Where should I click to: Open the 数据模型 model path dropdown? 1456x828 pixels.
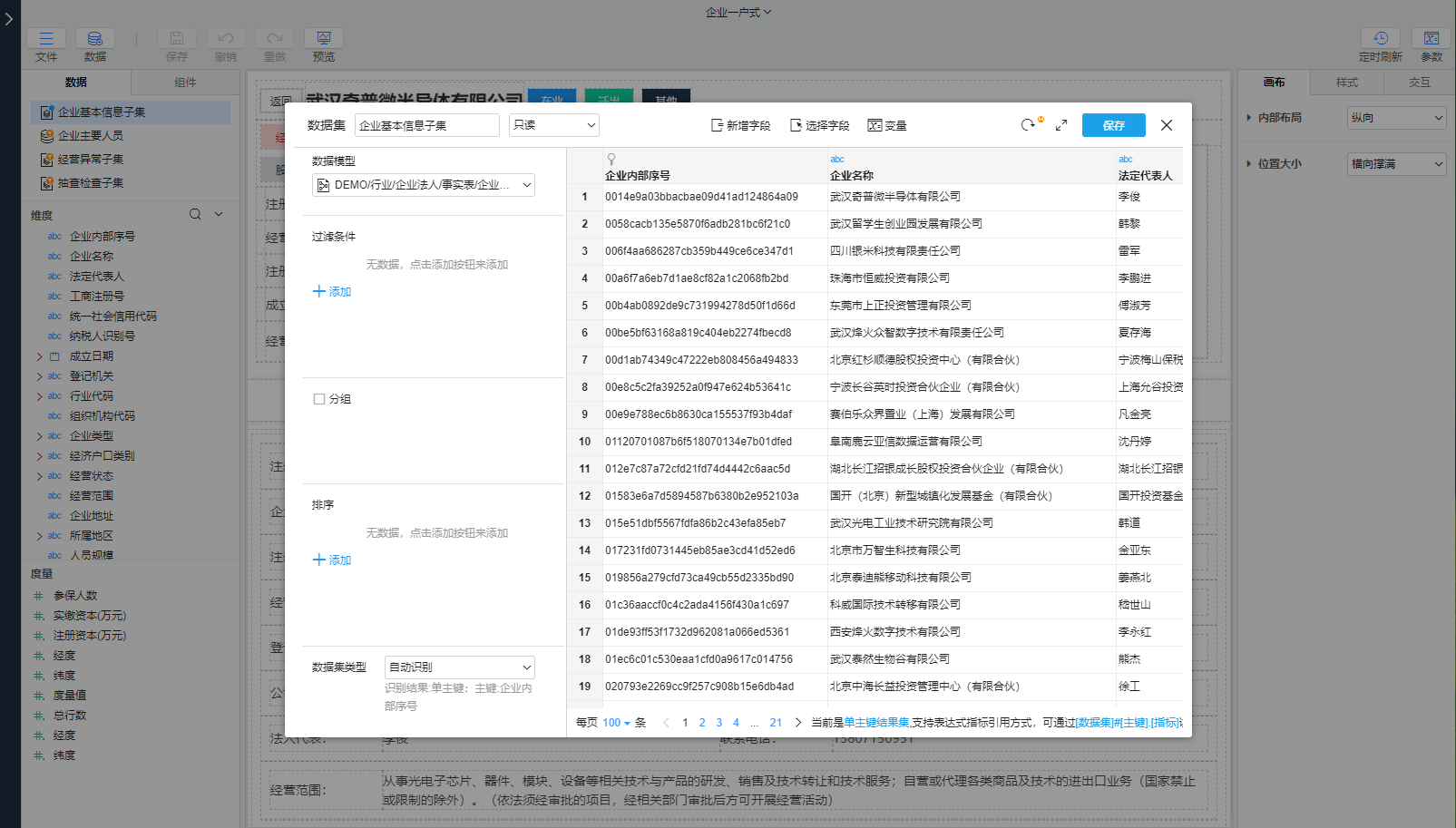[x=424, y=185]
